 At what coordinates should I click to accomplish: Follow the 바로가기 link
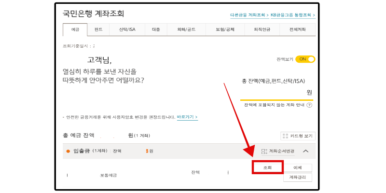tap(187, 117)
